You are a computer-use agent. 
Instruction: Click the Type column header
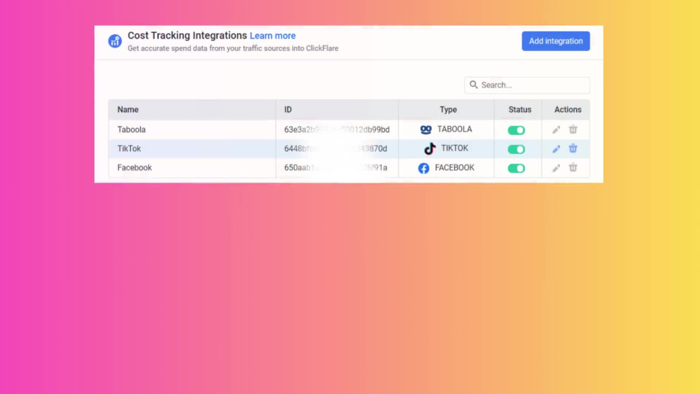448,110
